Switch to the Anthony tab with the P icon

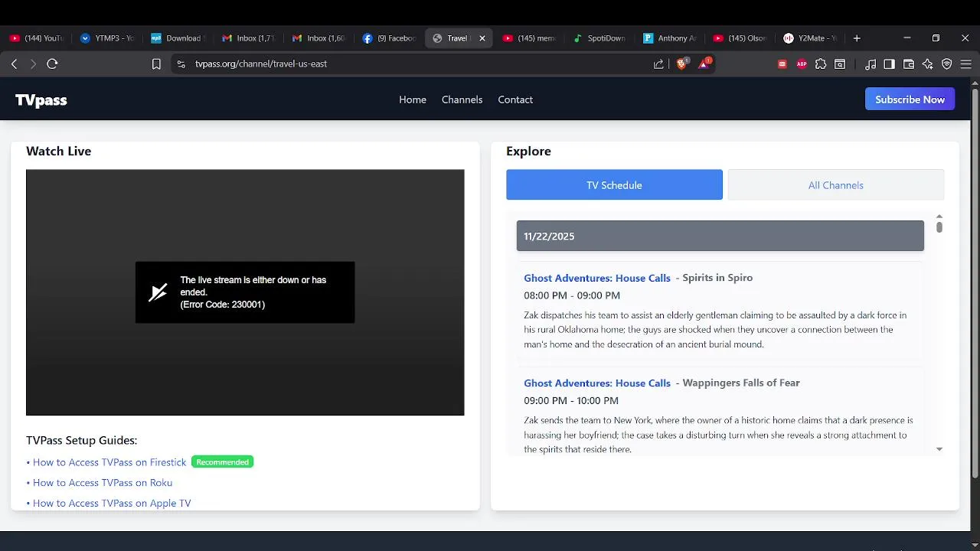pyautogui.click(x=670, y=38)
